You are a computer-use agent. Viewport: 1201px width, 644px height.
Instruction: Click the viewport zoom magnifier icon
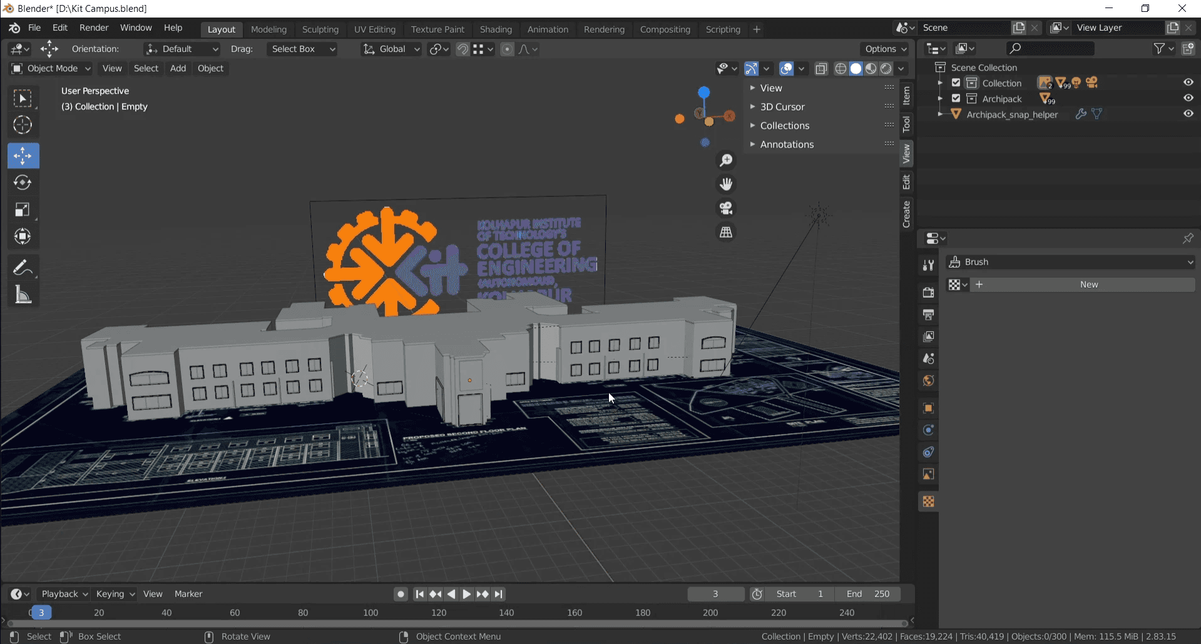(726, 161)
